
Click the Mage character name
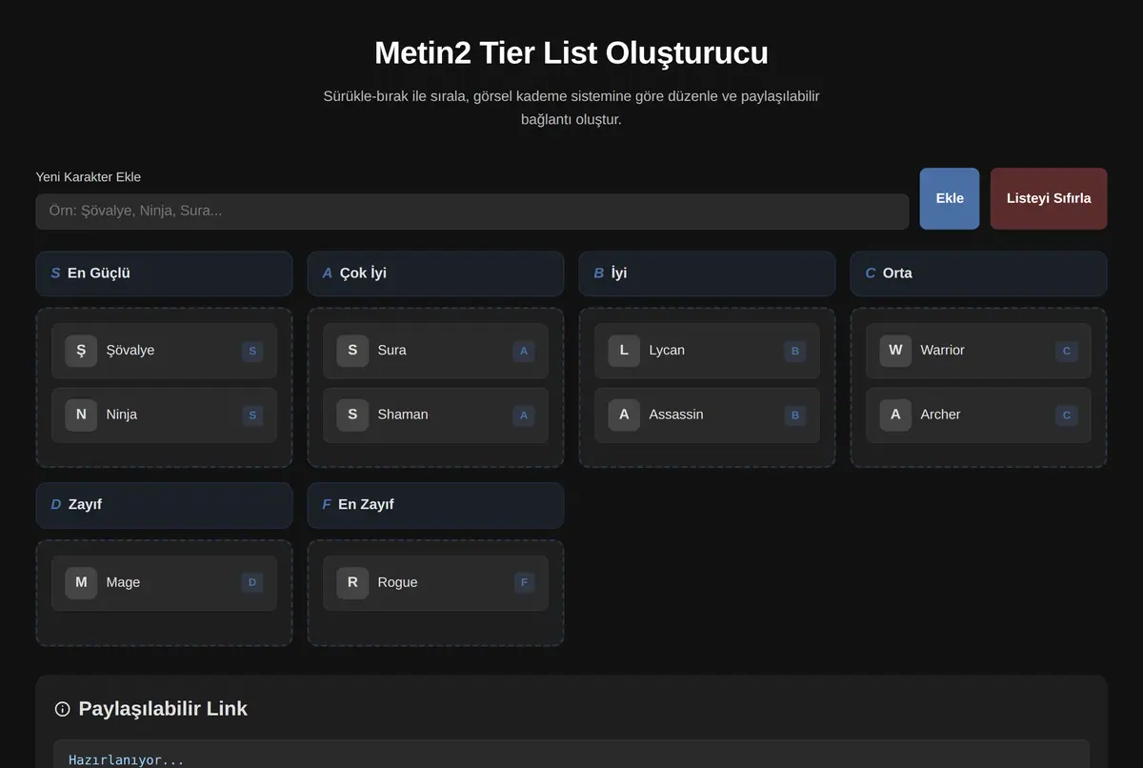point(123,582)
